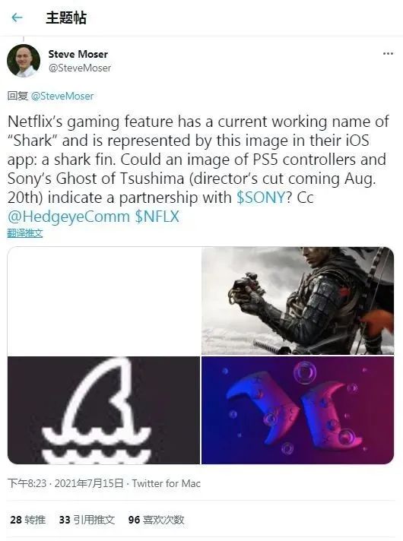The image size is (403, 541).
Task: Go back using the arrow icon
Action: tap(17, 17)
